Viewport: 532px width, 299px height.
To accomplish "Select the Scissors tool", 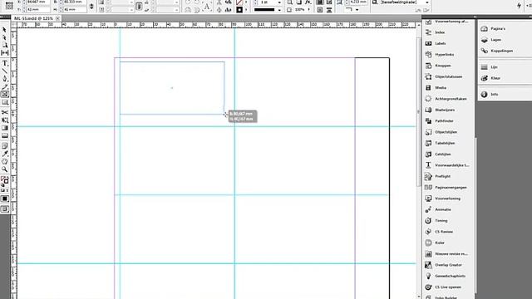I will click(4, 112).
